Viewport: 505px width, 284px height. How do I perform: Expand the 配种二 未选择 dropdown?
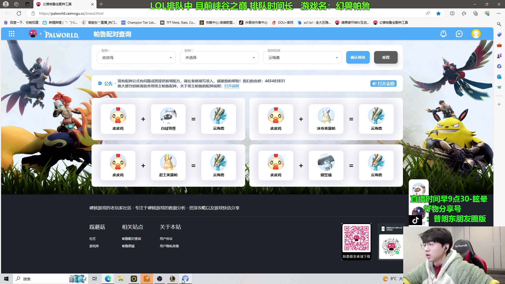(x=219, y=58)
